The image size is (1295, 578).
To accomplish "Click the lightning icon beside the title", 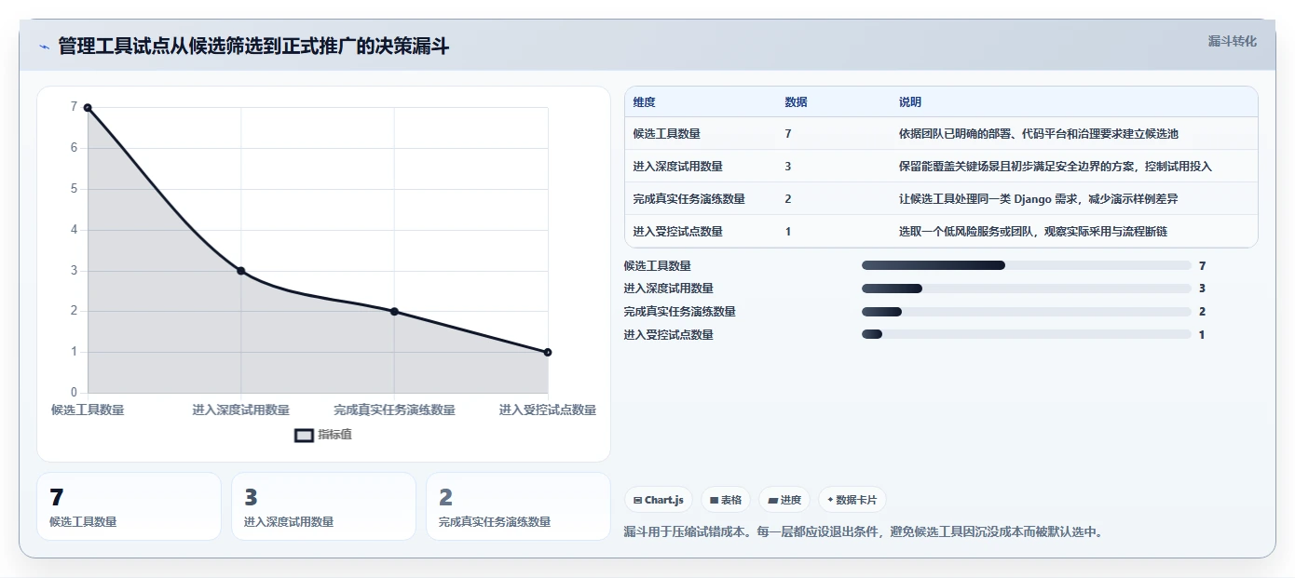I will (x=45, y=47).
